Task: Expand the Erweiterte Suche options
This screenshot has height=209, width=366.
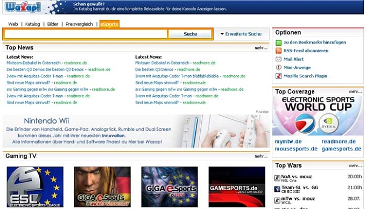Action: pyautogui.click(x=241, y=34)
